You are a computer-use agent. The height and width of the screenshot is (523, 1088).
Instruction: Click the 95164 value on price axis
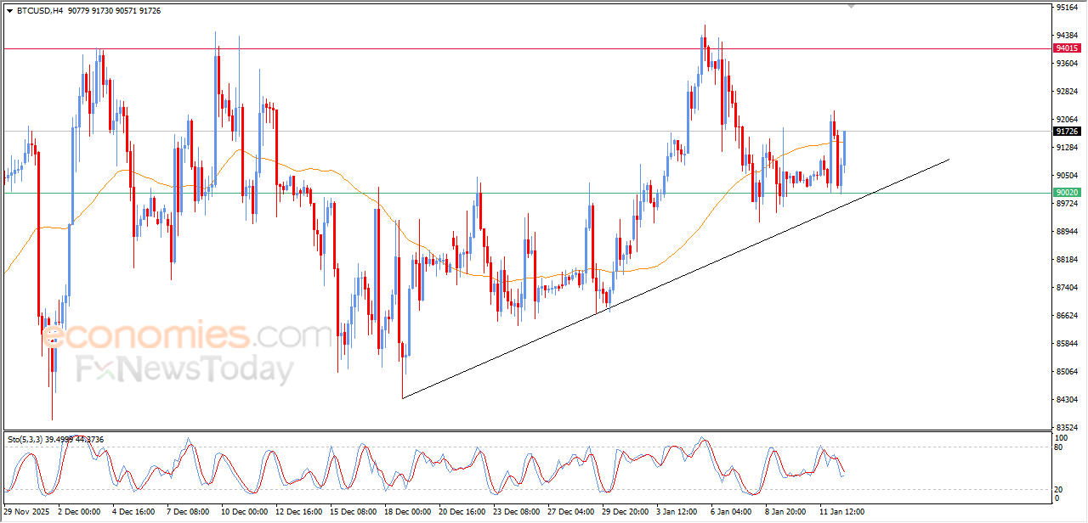tap(1066, 8)
